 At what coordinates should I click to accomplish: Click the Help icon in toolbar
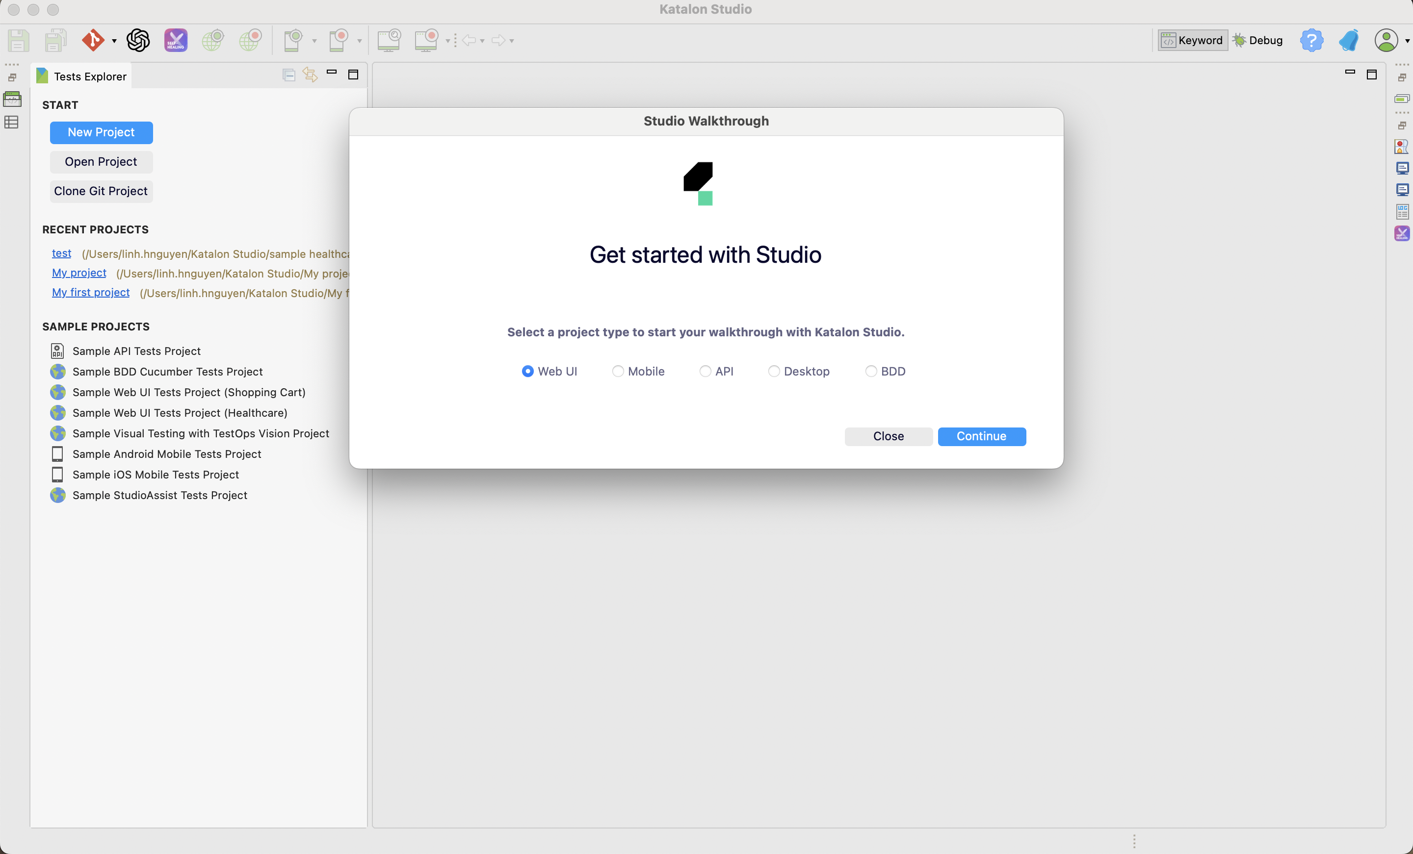(x=1311, y=39)
